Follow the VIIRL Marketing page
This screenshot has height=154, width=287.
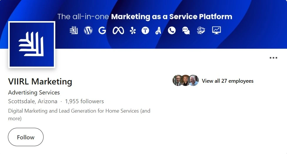click(26, 137)
